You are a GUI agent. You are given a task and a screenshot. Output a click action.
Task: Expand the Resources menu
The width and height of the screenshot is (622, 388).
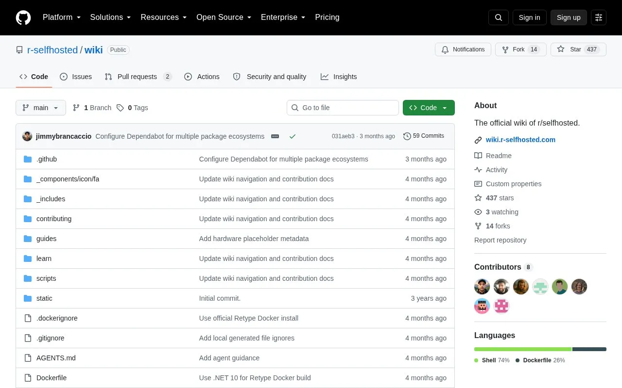(x=164, y=17)
